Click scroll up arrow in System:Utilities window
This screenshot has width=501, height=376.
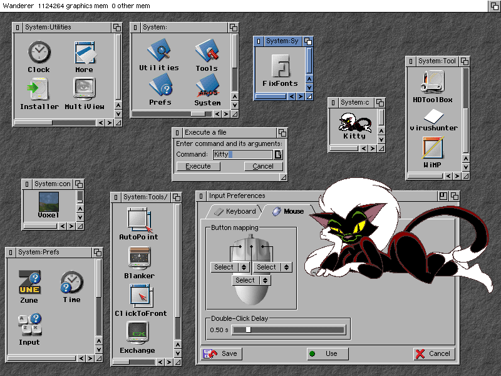[x=118, y=105]
